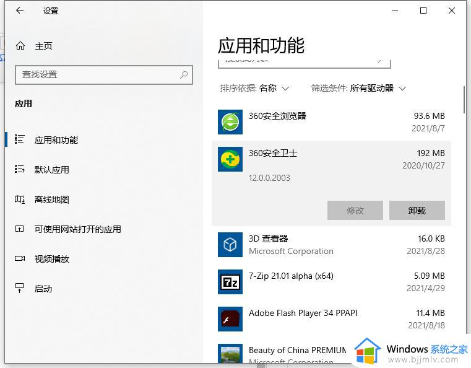Open the 排序依据 名称 dropdown
Screen dimensions: 471x368
click(255, 88)
